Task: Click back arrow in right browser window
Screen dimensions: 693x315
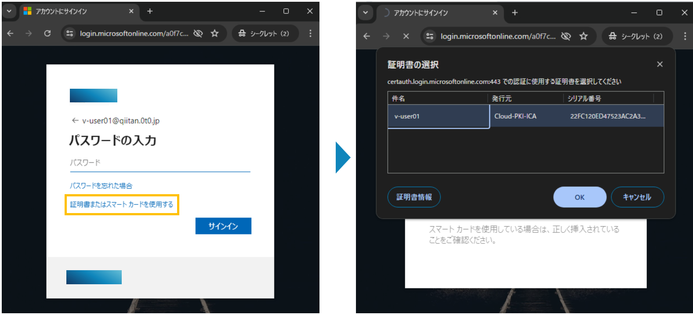Action: click(x=366, y=36)
